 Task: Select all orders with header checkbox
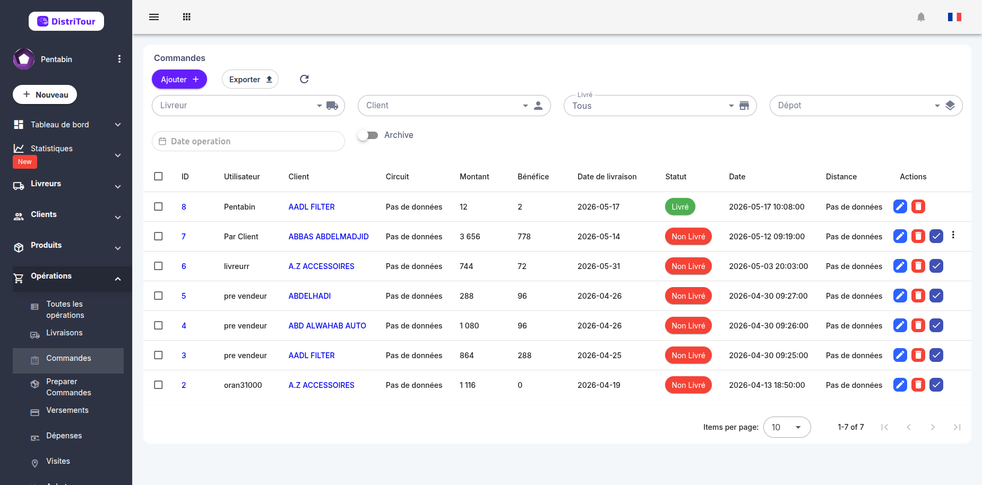click(x=158, y=176)
